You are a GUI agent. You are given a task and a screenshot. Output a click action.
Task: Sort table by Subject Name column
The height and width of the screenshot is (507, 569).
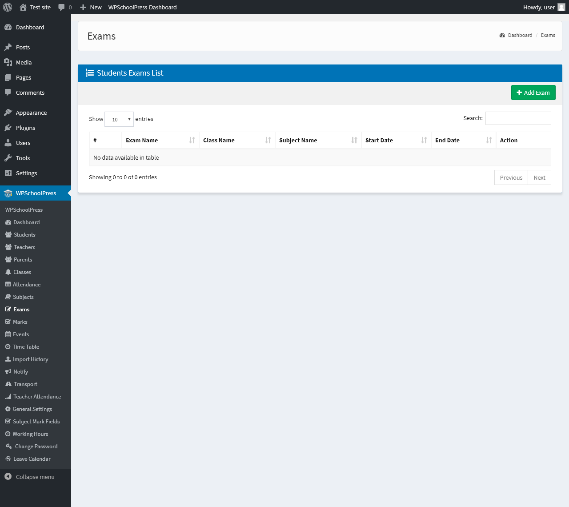[318, 140]
